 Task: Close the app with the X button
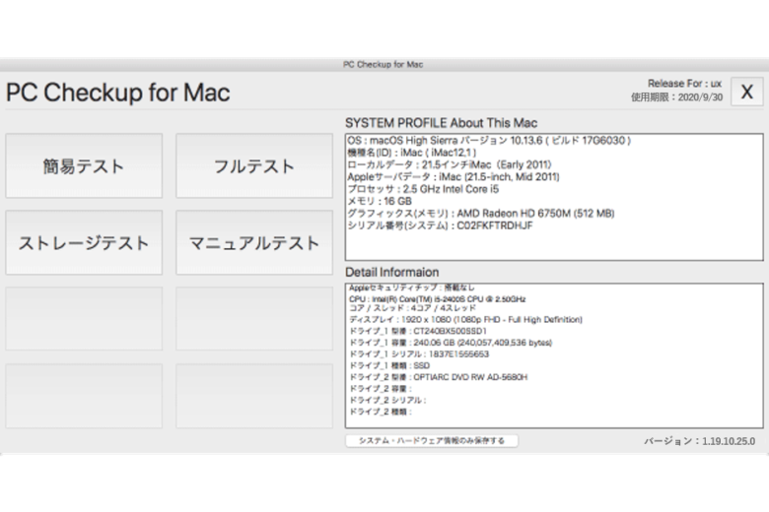click(747, 92)
